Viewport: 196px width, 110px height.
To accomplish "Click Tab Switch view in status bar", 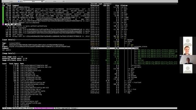I will [17, 108].
